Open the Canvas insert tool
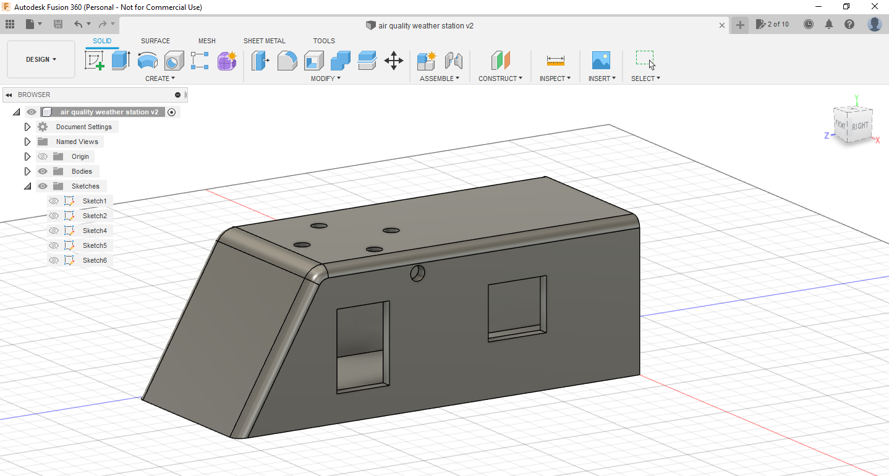Viewport: 889px width, 476px height. click(600, 60)
